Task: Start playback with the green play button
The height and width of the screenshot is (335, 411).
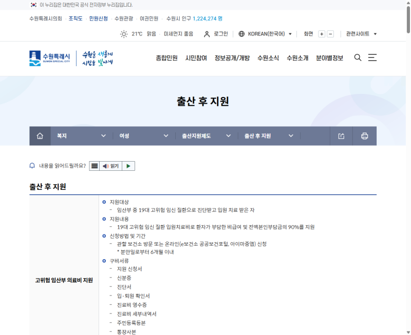Action: 128,166
